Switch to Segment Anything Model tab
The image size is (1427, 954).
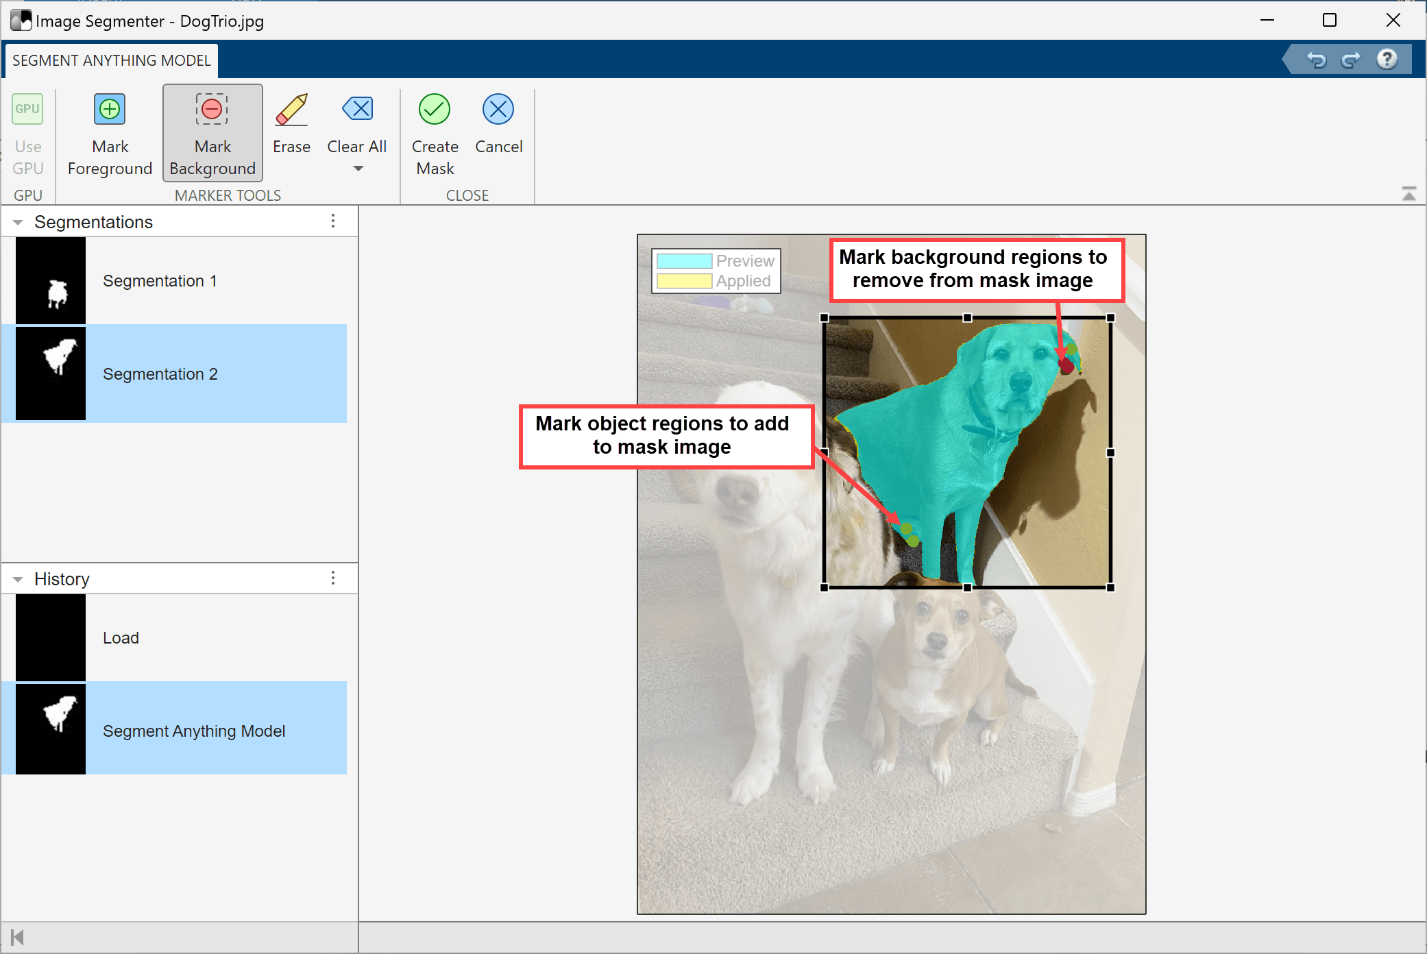click(x=111, y=60)
